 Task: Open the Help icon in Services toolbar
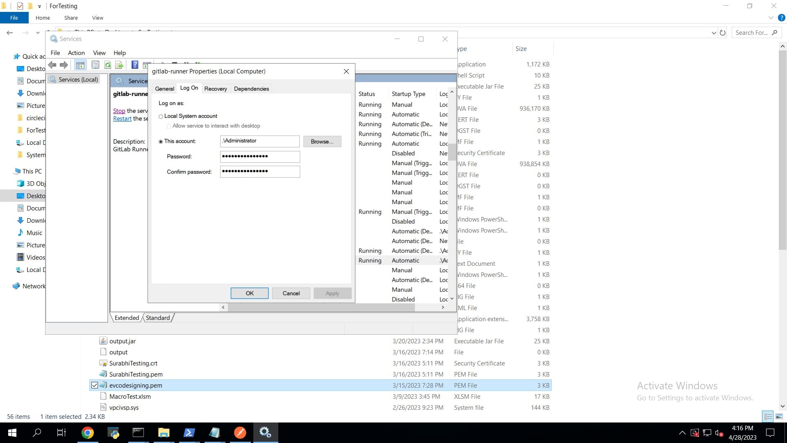click(x=134, y=65)
